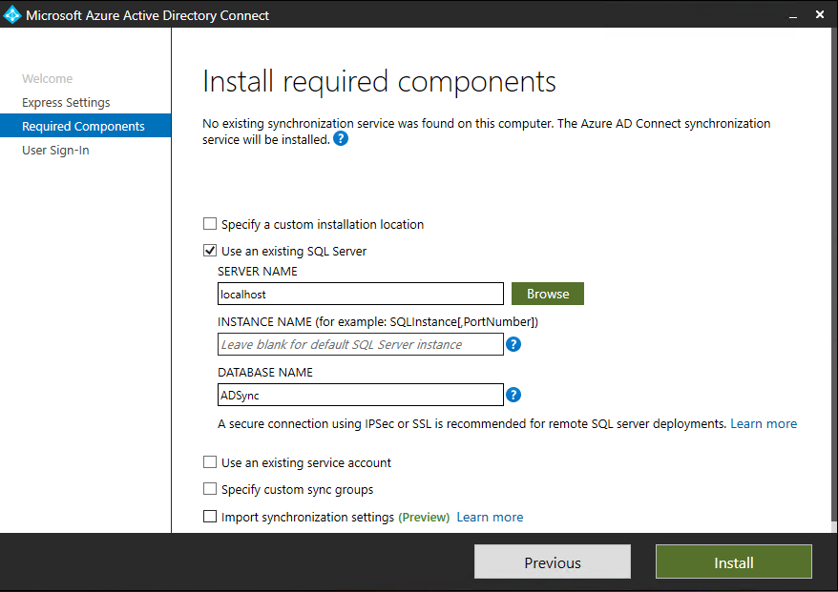Click the 'SERVER NAME' field label
Screen dimensions: 838x592
[257, 271]
